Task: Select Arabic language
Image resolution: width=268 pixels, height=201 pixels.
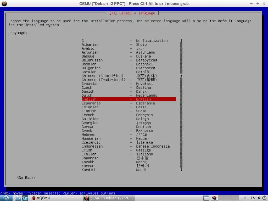Action: click(x=129, y=48)
